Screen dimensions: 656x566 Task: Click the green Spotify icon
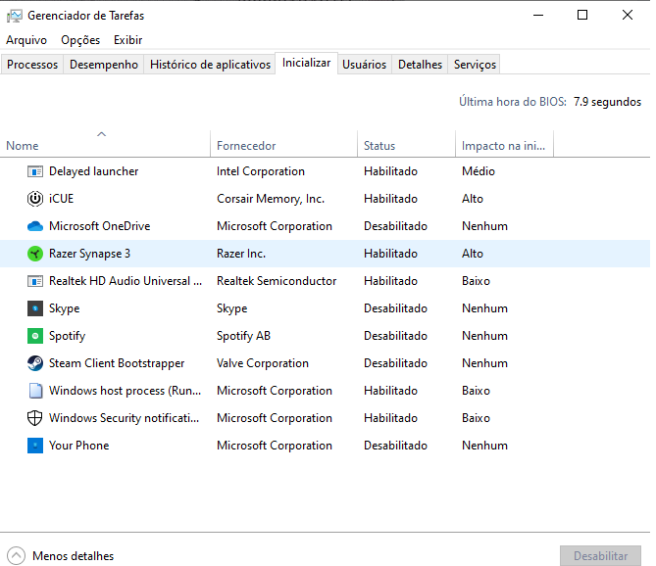pos(35,336)
